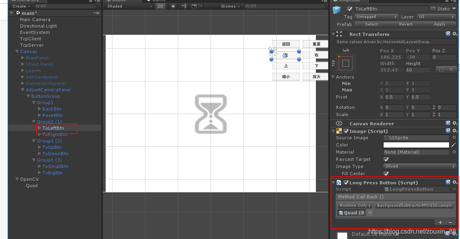
Task: Open Image Type Sliced dropdown
Action: pyautogui.click(x=420, y=166)
